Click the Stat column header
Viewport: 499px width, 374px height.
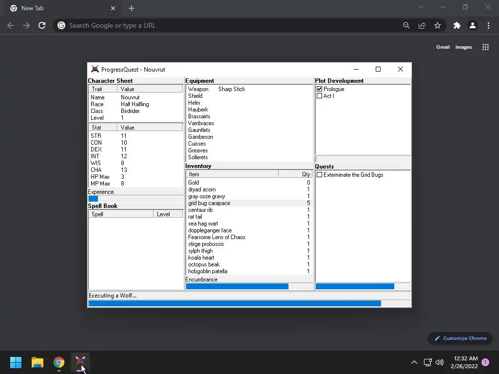click(103, 128)
